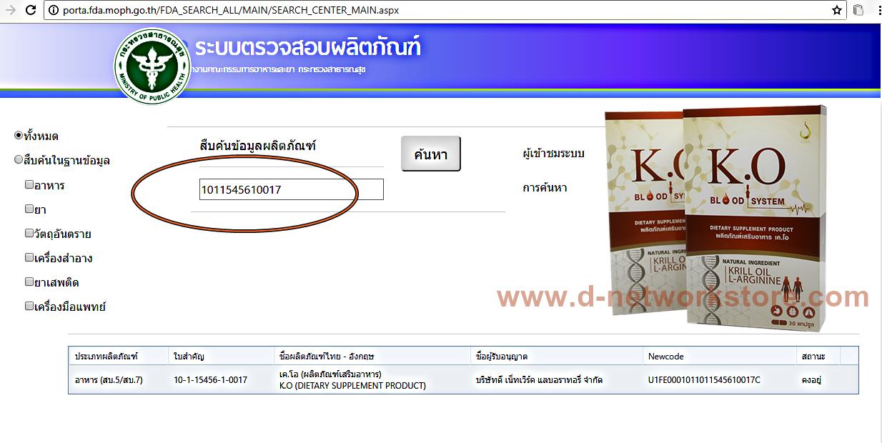Toggle the ยาเสพติด checkbox
Screen dimensions: 882x443
pyautogui.click(x=29, y=282)
